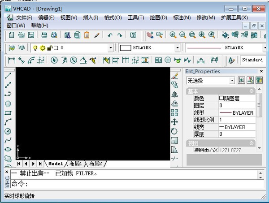
Task: Choose the Circle tool in the draw toolbar
Action: [x=8, y=131]
